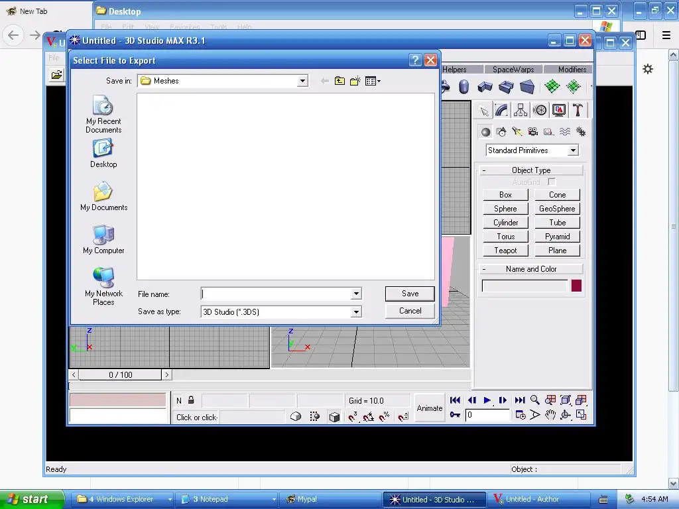Open the Modify panel tab icon

pyautogui.click(x=501, y=111)
